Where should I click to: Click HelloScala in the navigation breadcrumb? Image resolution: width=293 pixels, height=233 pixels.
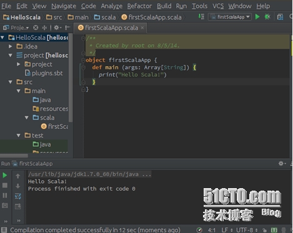[x=22, y=17]
